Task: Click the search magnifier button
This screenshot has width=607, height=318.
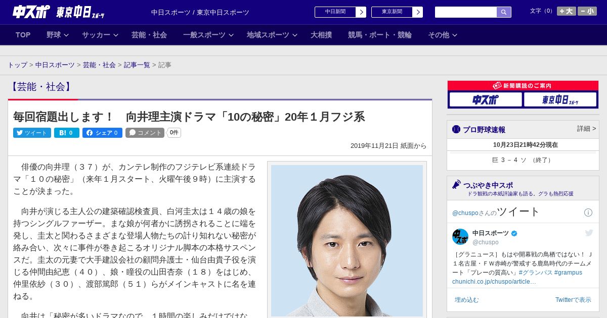Action: coord(504,12)
